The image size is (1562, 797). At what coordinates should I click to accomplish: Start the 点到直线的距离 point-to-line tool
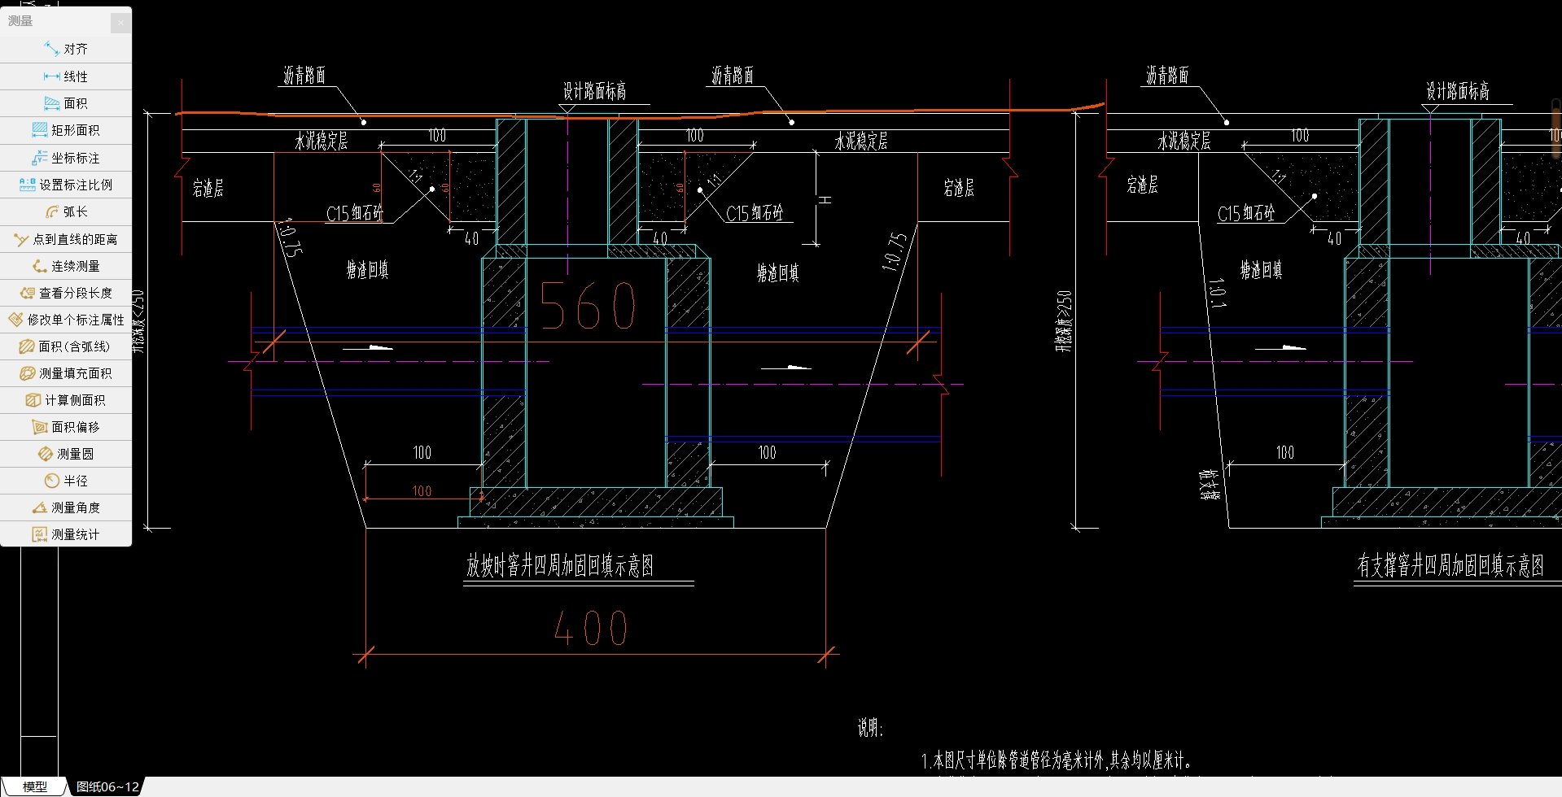[66, 239]
